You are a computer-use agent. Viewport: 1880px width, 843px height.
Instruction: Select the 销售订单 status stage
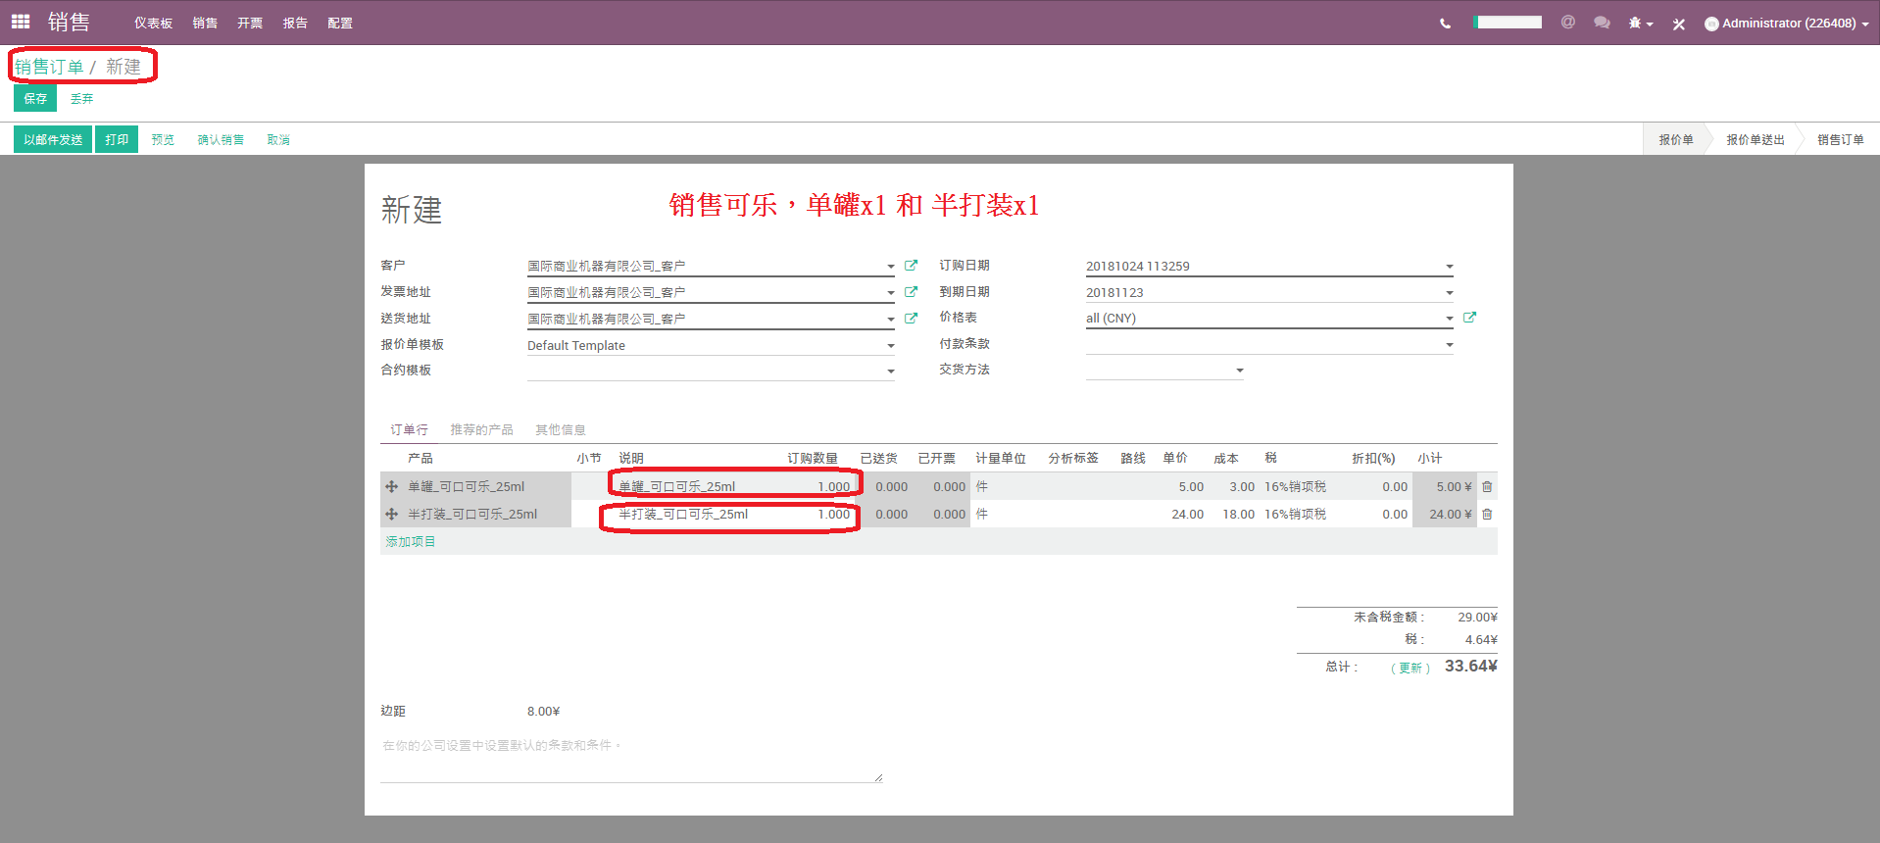pos(1841,139)
